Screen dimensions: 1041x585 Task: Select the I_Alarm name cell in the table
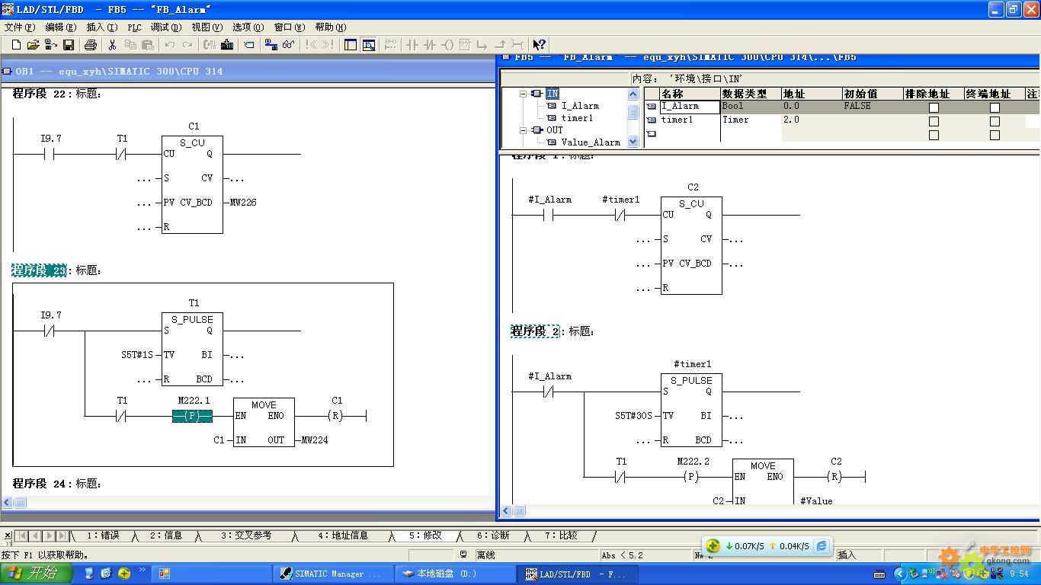689,107
